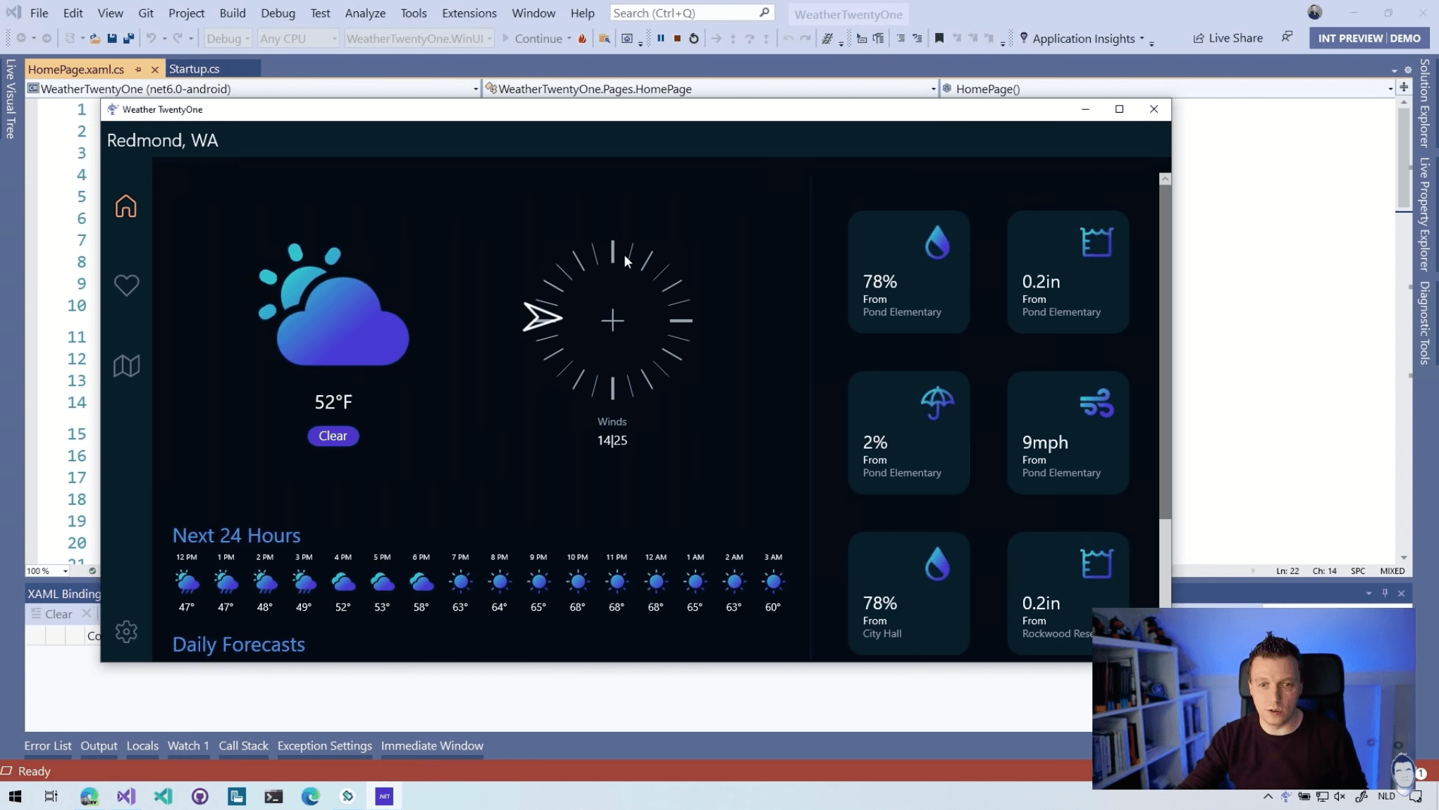The image size is (1439, 810).
Task: Open Task View on the taskbar
Action: pyautogui.click(x=51, y=796)
